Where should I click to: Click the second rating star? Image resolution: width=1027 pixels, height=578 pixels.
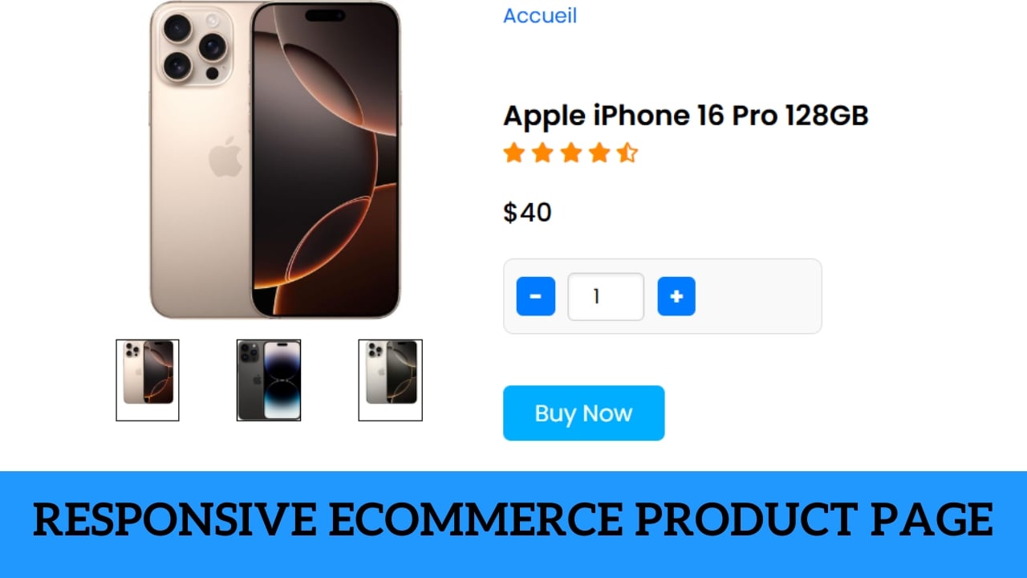pos(542,153)
